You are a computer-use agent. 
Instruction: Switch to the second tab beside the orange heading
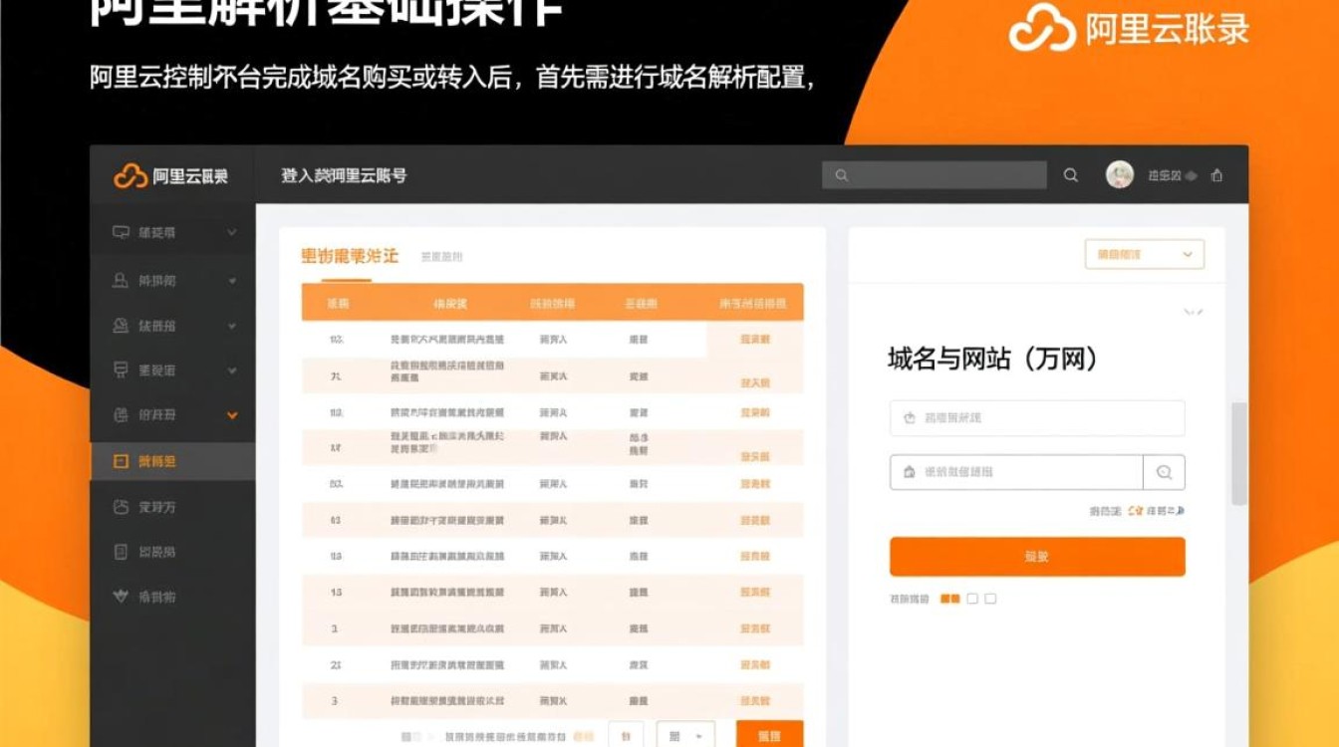pos(444,256)
